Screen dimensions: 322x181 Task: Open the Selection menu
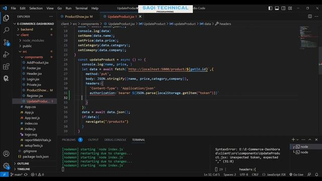pos(36,8)
